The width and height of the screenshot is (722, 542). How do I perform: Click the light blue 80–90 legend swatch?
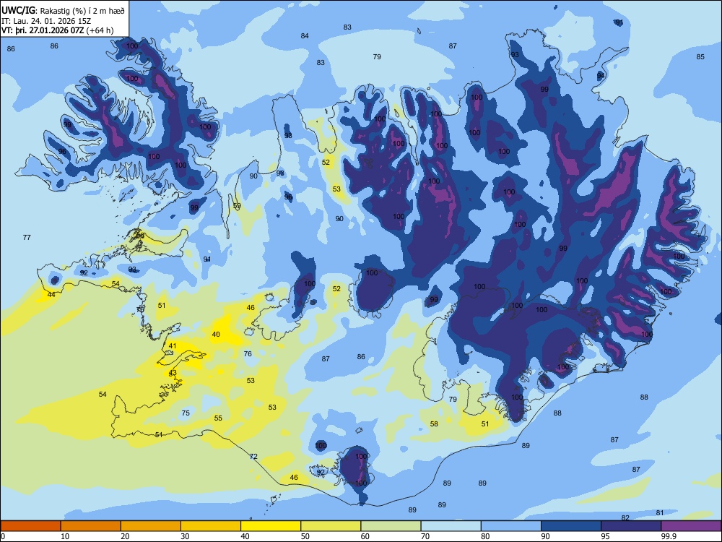click(510, 526)
